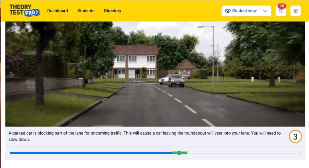
Task: Open the messages envelope icon
Action: tap(281, 11)
